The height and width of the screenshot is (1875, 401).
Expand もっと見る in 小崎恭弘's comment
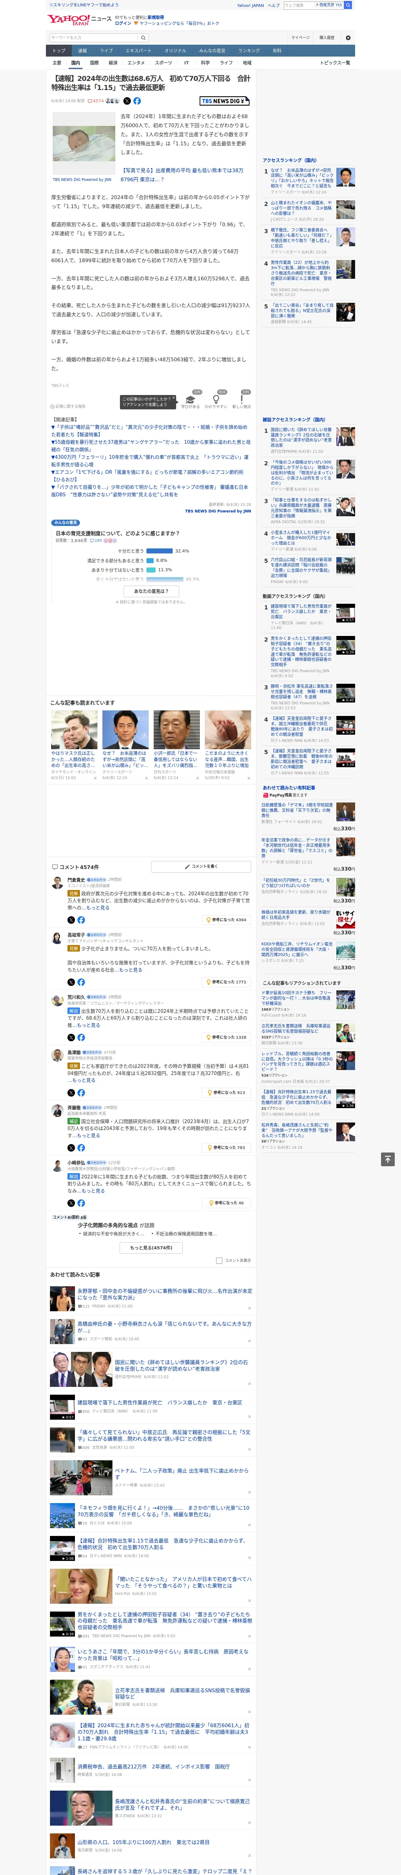click(x=92, y=1191)
